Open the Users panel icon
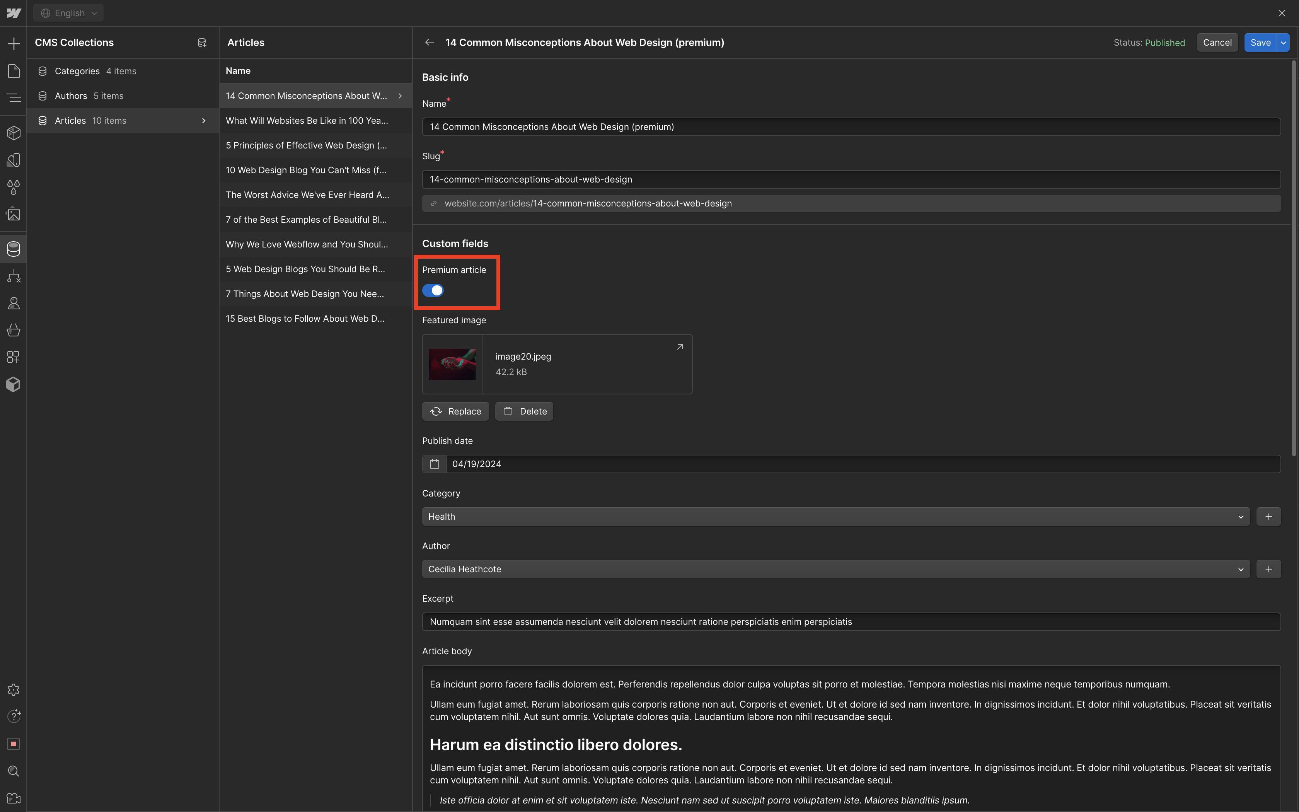Image resolution: width=1299 pixels, height=812 pixels. click(14, 304)
